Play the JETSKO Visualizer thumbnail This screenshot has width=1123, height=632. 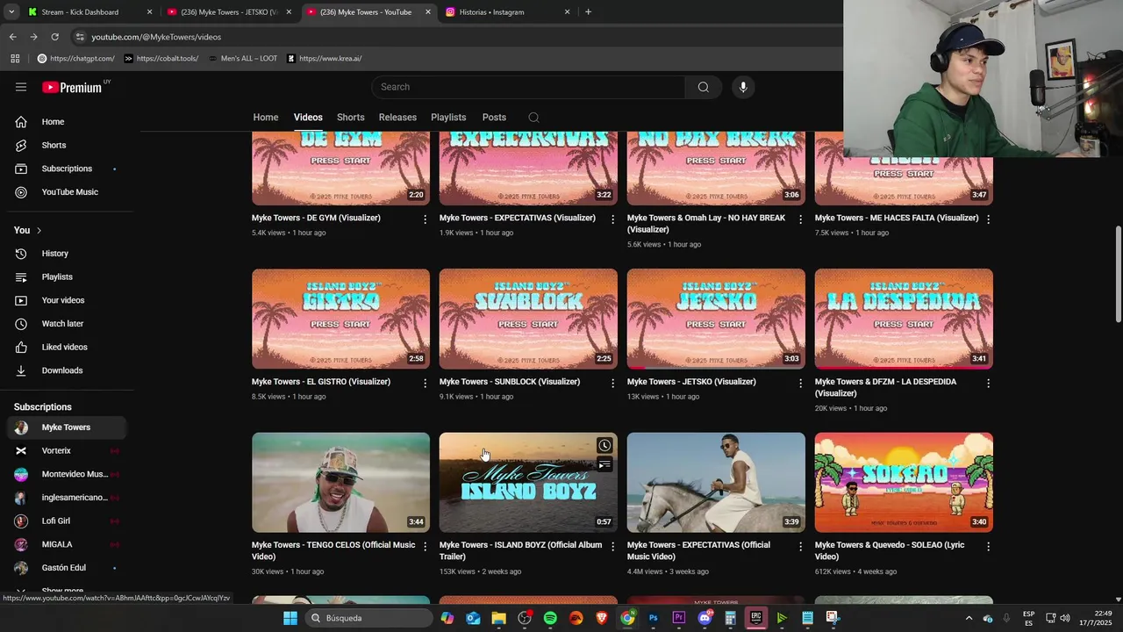(716, 319)
